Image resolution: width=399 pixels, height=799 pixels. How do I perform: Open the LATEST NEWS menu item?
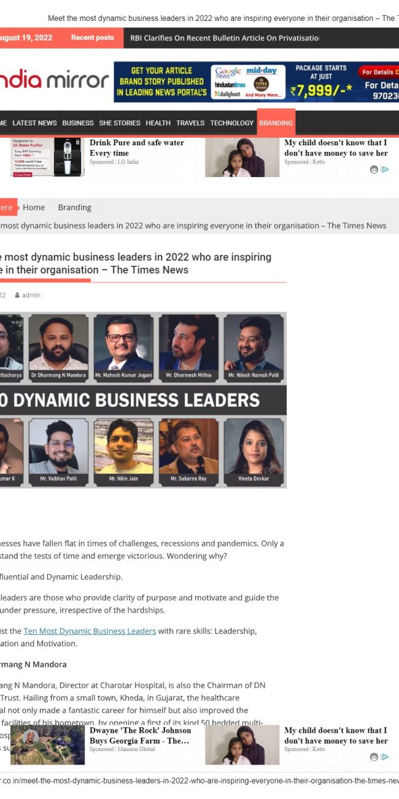34,123
